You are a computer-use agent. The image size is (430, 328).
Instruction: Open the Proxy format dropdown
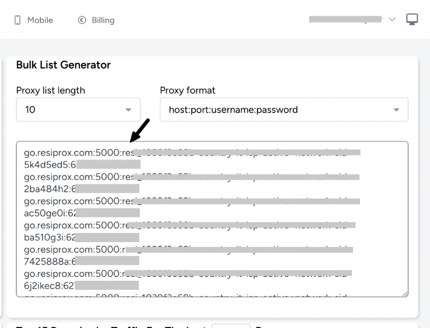284,110
